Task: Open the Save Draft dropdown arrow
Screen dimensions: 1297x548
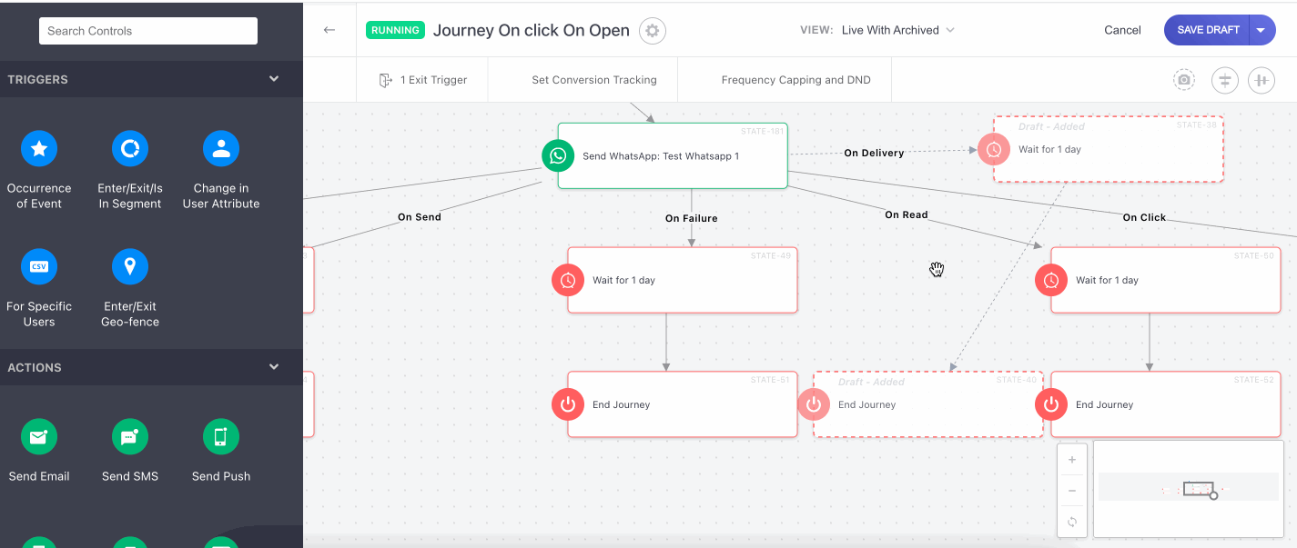Action: pyautogui.click(x=1262, y=30)
